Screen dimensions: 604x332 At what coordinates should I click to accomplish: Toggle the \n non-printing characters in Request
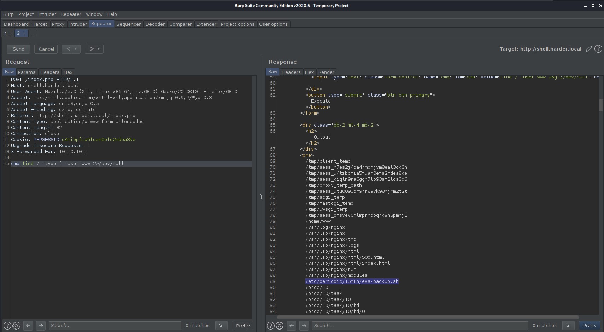[x=221, y=326]
